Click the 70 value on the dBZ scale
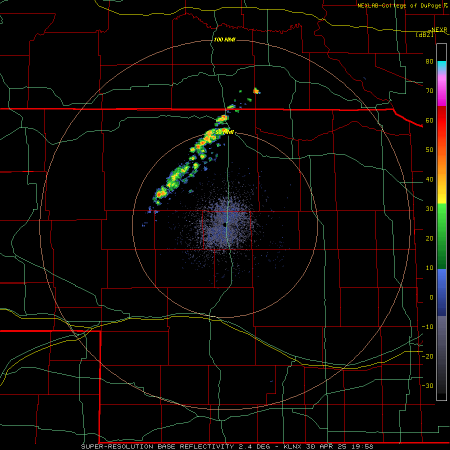This screenshot has height=450, width=450. (429, 90)
